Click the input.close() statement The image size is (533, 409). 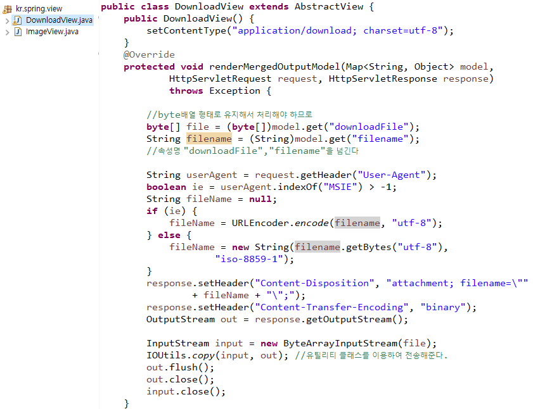(x=186, y=392)
